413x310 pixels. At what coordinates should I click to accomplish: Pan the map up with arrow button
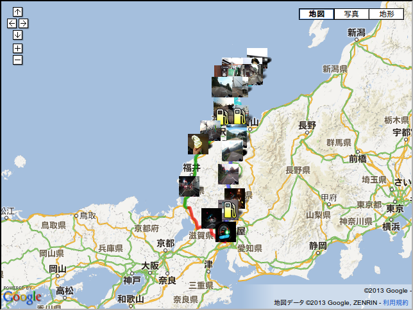pyautogui.click(x=17, y=12)
